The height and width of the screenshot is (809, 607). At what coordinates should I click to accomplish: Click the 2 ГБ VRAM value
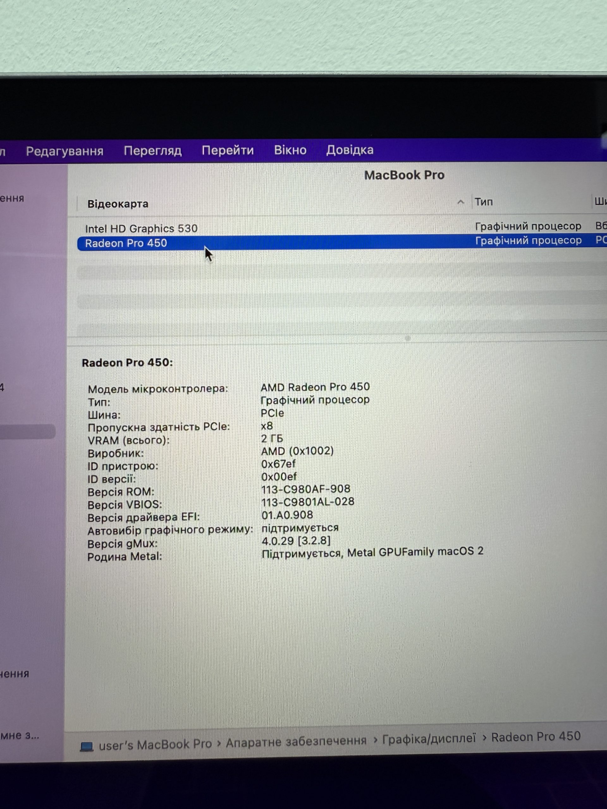272,439
